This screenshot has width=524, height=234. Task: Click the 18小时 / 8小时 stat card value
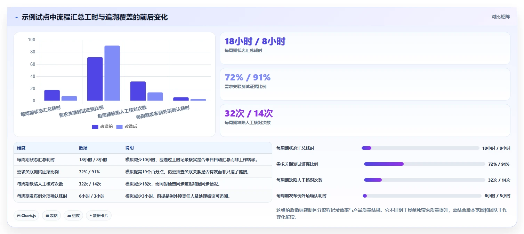255,42
